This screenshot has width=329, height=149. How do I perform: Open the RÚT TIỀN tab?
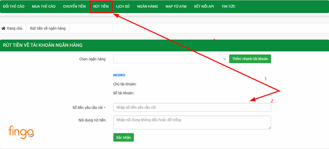pyautogui.click(x=101, y=7)
